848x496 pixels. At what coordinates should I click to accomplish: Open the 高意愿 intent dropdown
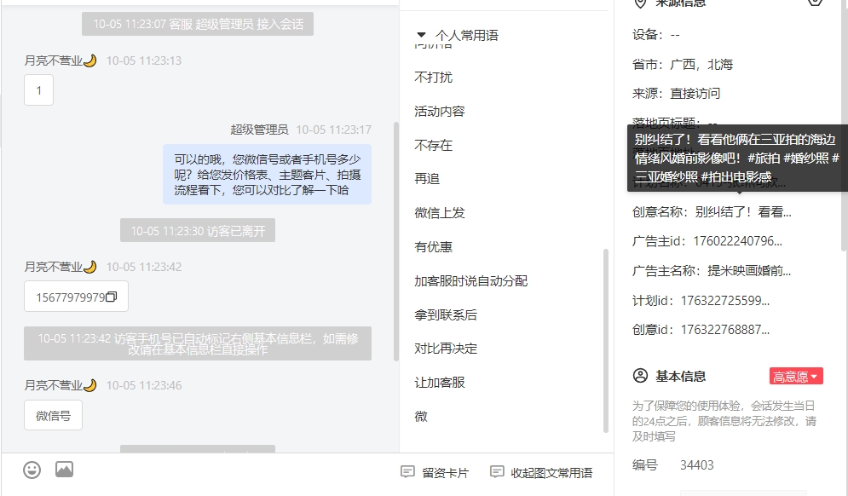pos(796,376)
